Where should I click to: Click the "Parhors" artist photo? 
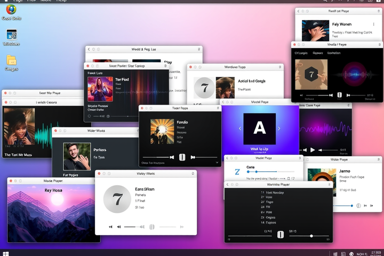77,157
